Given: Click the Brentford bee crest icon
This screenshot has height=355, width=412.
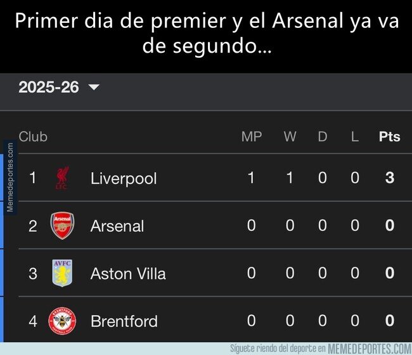Looking at the screenshot, I should pos(62,321).
